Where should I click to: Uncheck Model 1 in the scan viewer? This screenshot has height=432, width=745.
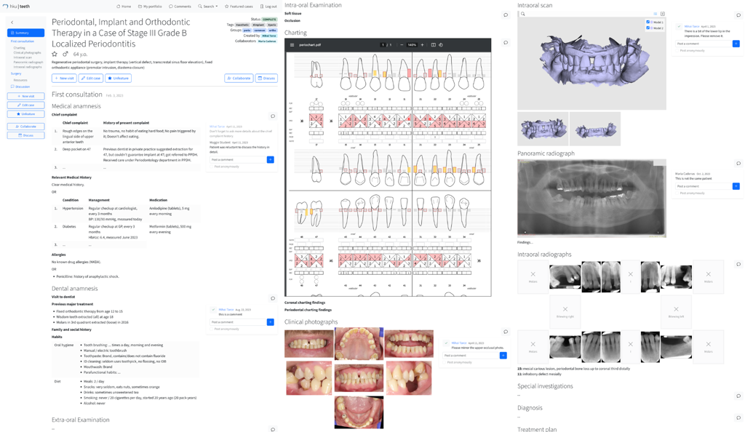tap(648, 23)
